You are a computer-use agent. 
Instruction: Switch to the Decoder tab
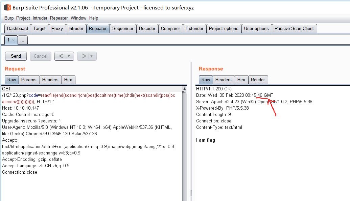[147, 28]
